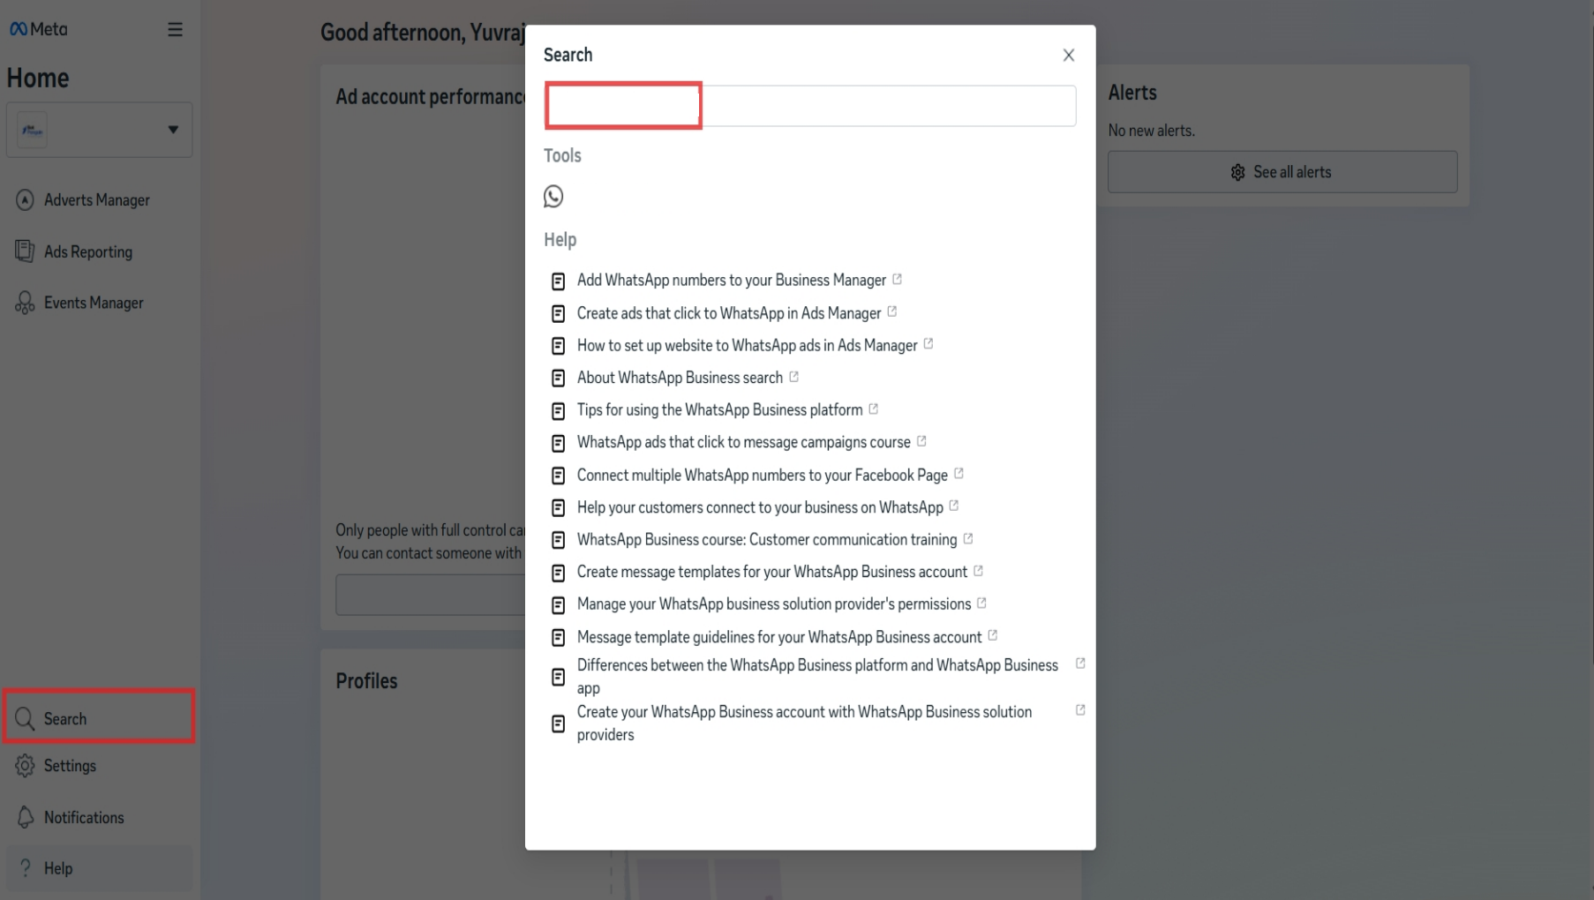Click the Home heading

[38, 78]
